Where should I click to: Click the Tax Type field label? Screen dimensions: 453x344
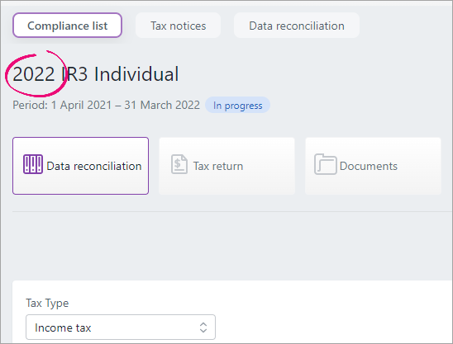[47, 303]
